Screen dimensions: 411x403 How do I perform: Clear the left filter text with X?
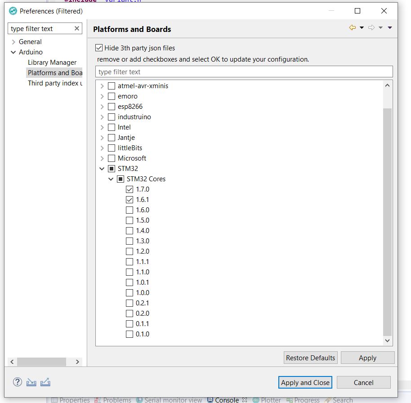tap(77, 28)
